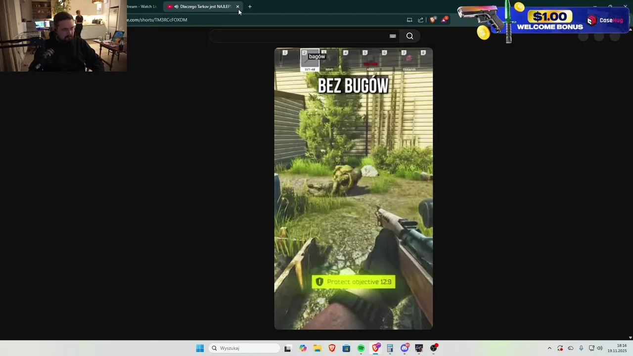
Task: Open the clock showing 18:16 19.11.2025
Action: (x=617, y=348)
